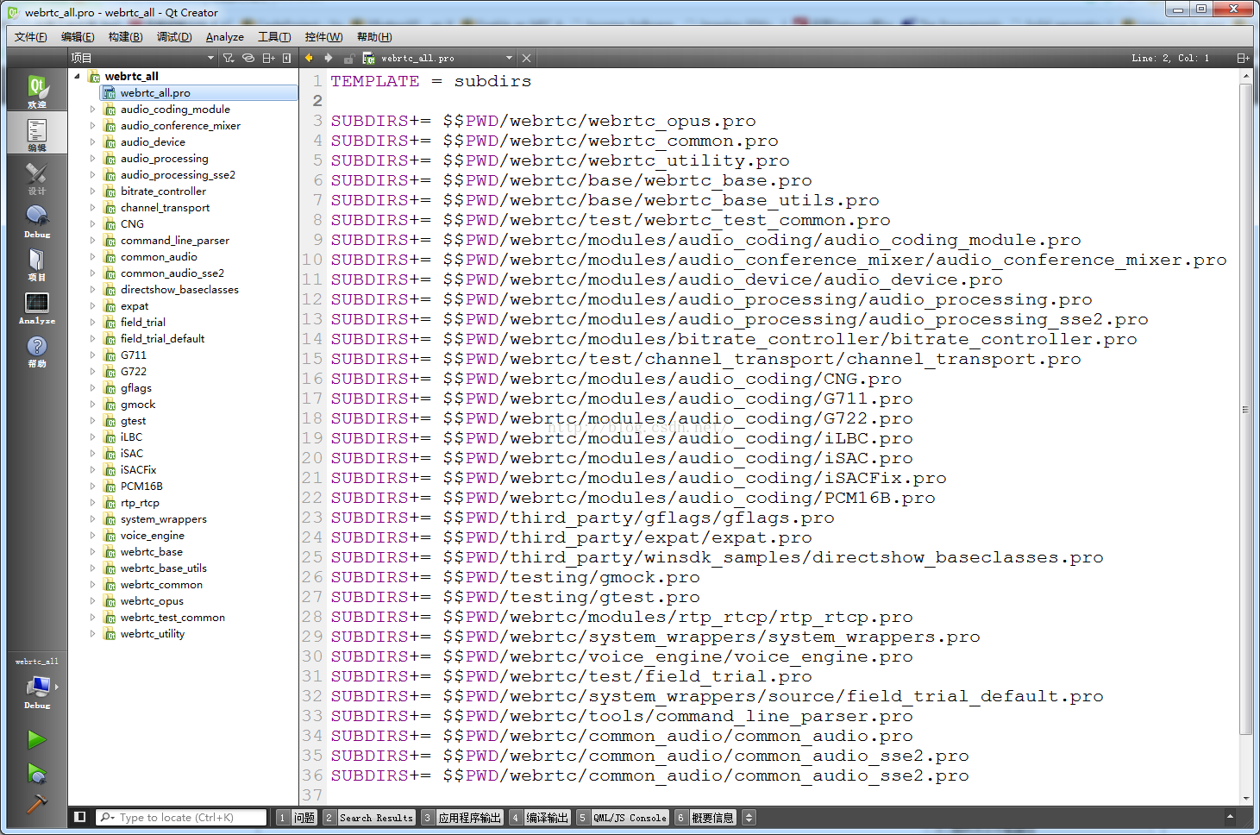
Task: Expand the bitrate_controller project node
Action: tap(93, 191)
